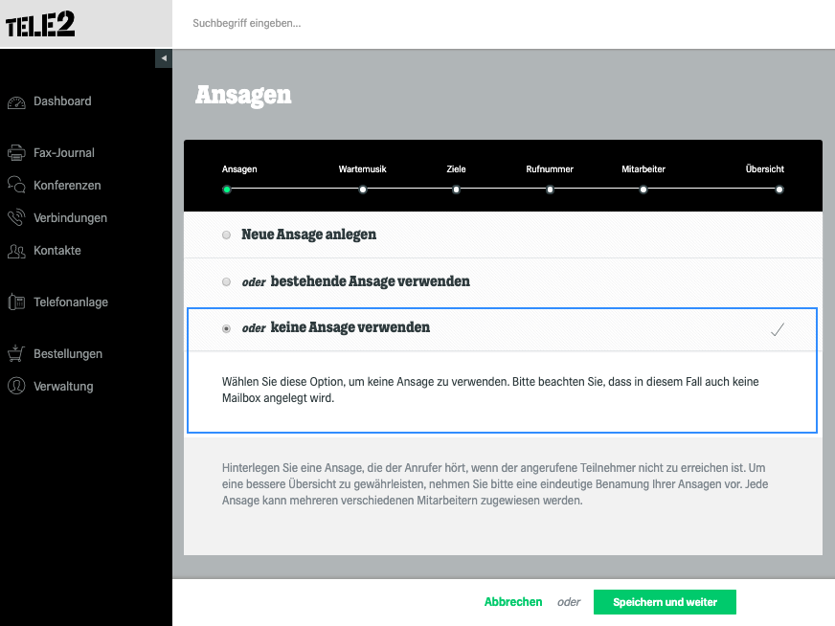The image size is (835, 626).
Task: Click the Abbrechen link
Action: pos(513,602)
